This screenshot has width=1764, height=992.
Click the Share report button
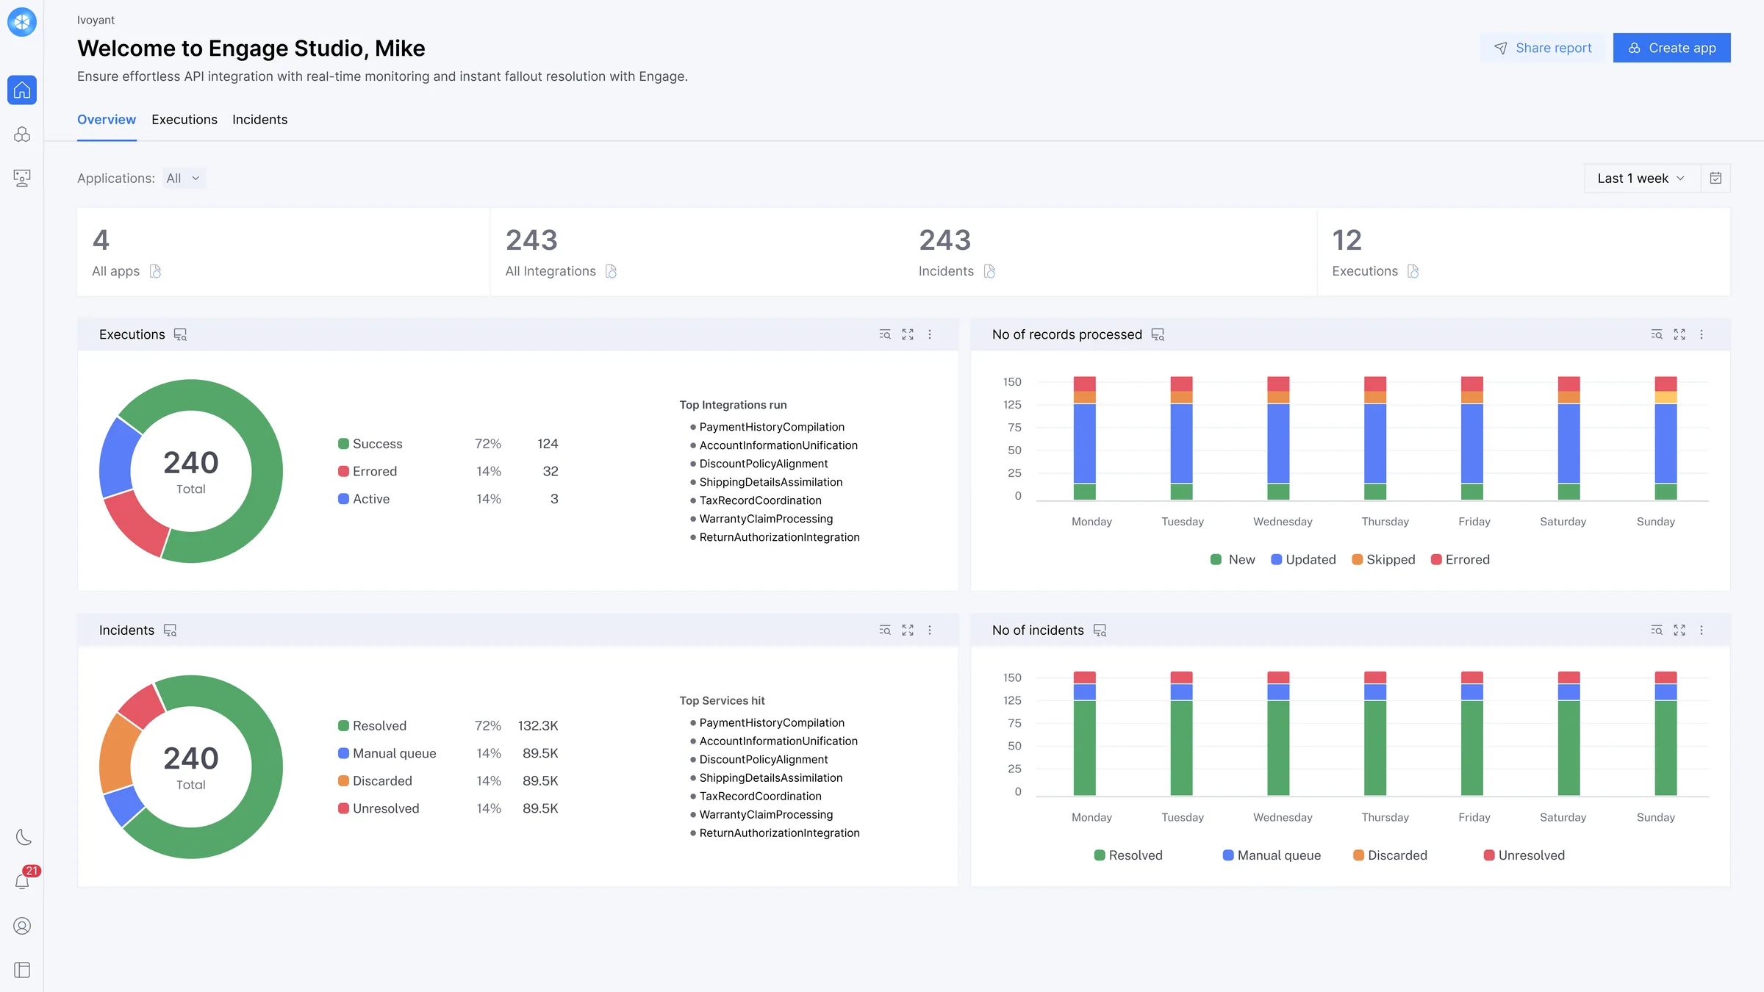click(1543, 48)
